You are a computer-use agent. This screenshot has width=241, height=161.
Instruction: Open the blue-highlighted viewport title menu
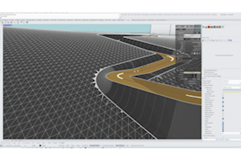[7, 25]
